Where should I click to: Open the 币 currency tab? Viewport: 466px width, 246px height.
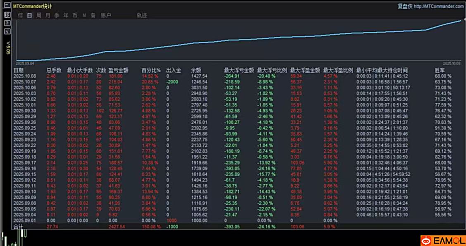coord(75,15)
